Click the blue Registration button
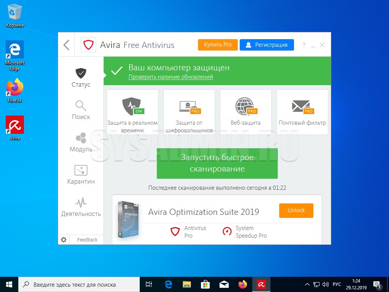The width and height of the screenshot is (389, 292). 267,45
